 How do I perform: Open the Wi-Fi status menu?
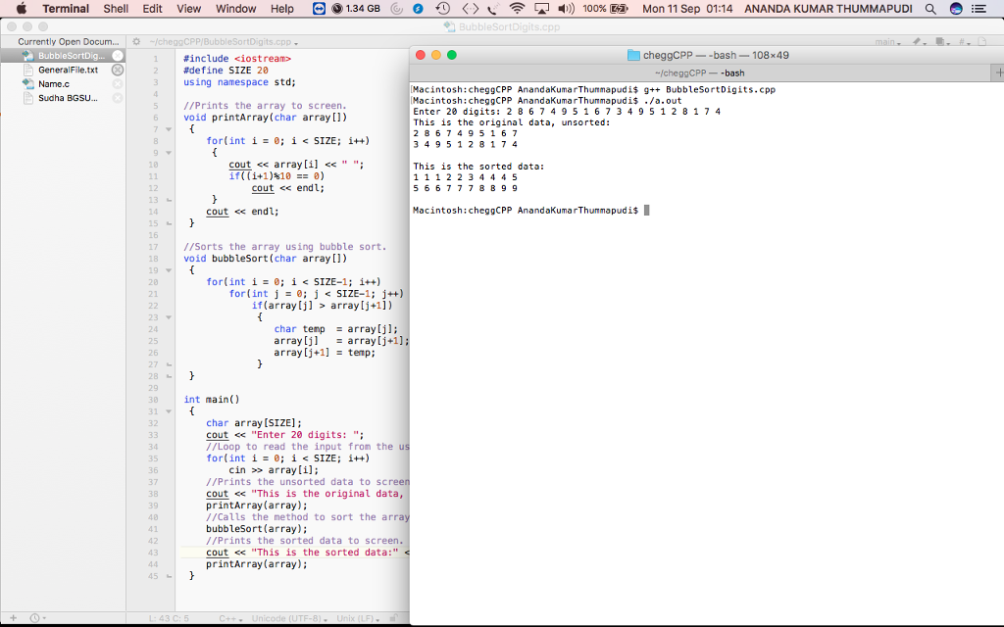[x=518, y=8]
